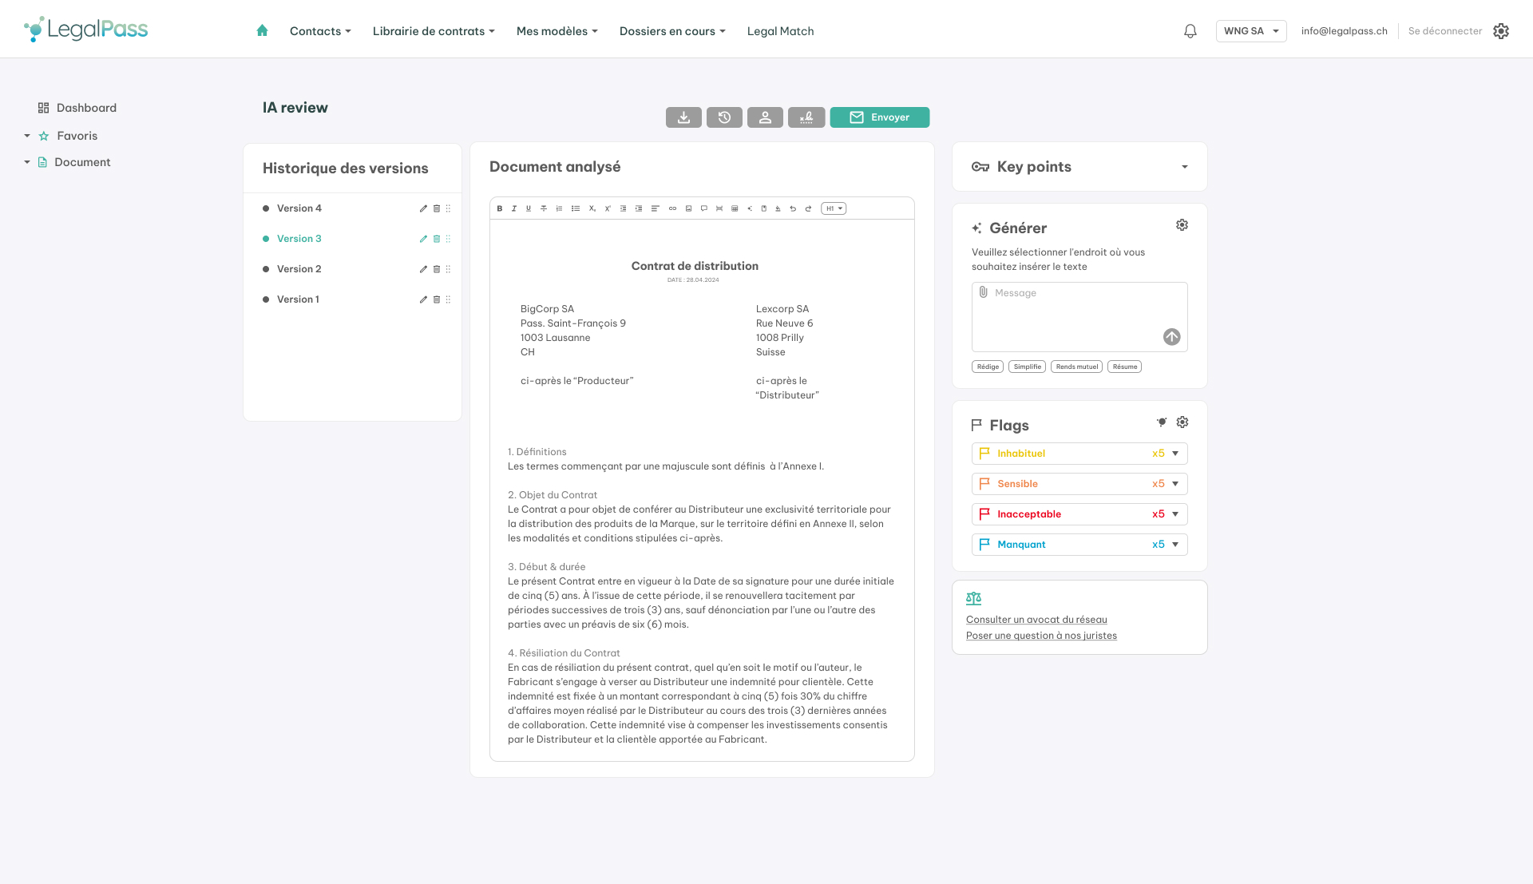Toggle the Sensible flag open
Viewport: 1533px width, 884px height.
(1174, 483)
